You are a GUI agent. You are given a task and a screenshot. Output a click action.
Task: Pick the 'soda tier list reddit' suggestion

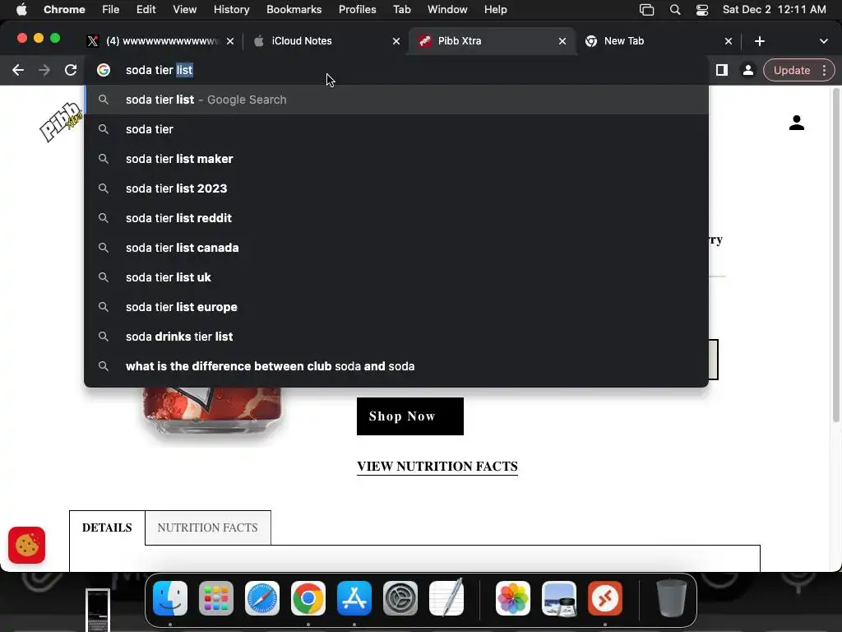pos(396,218)
